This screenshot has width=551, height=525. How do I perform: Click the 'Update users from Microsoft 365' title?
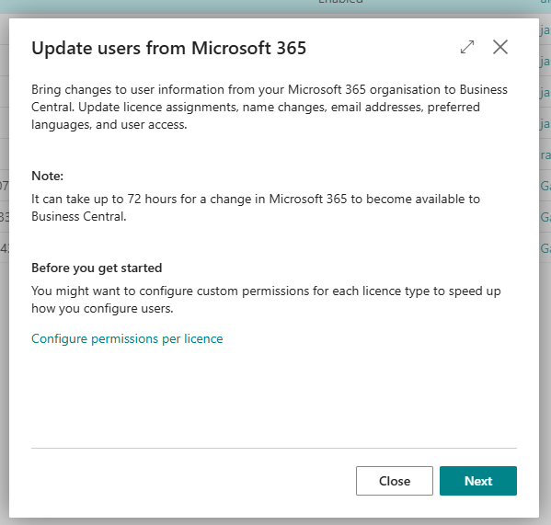tap(168, 48)
